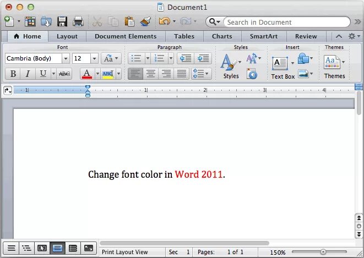Switch to the Layout tab

click(x=67, y=36)
